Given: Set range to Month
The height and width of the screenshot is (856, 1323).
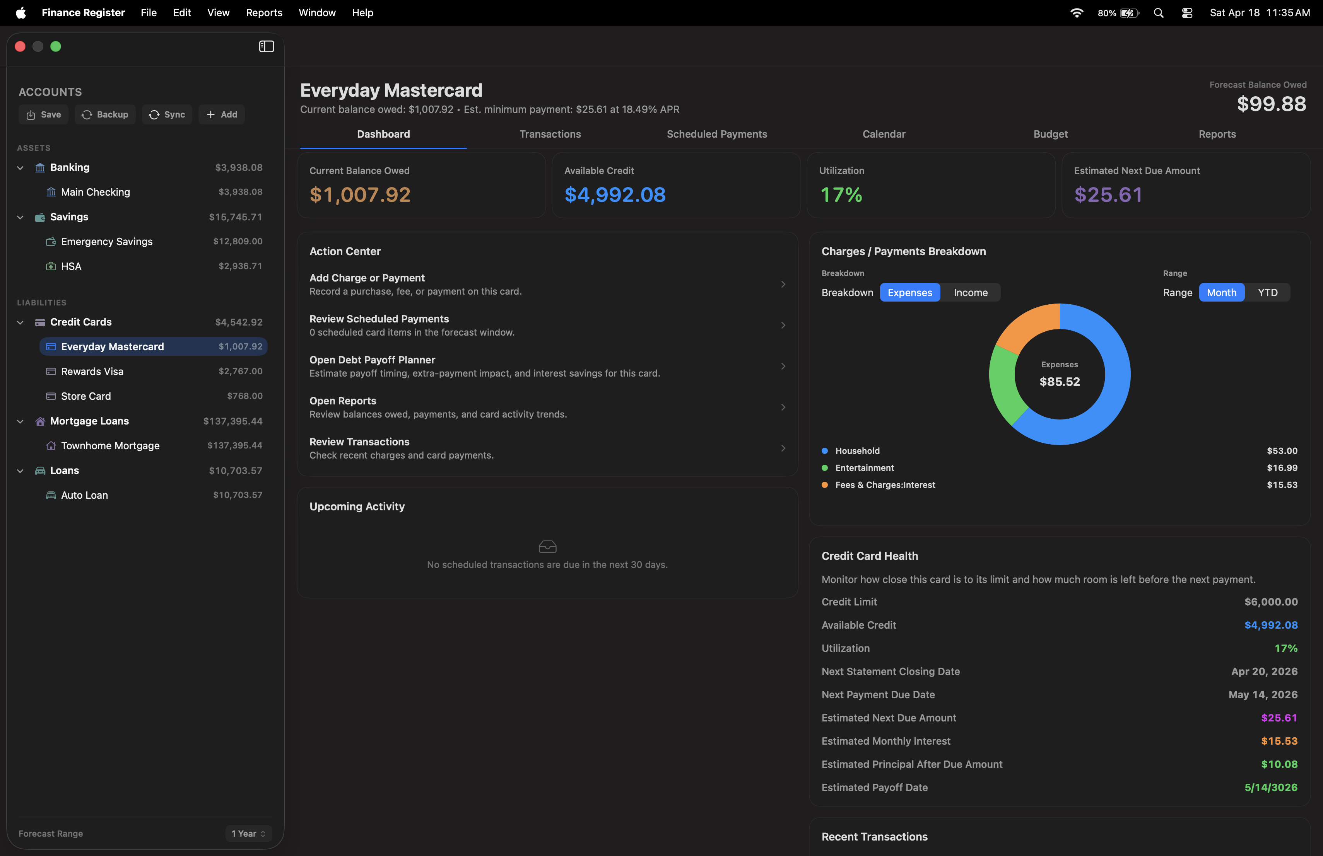Looking at the screenshot, I should pos(1221,293).
